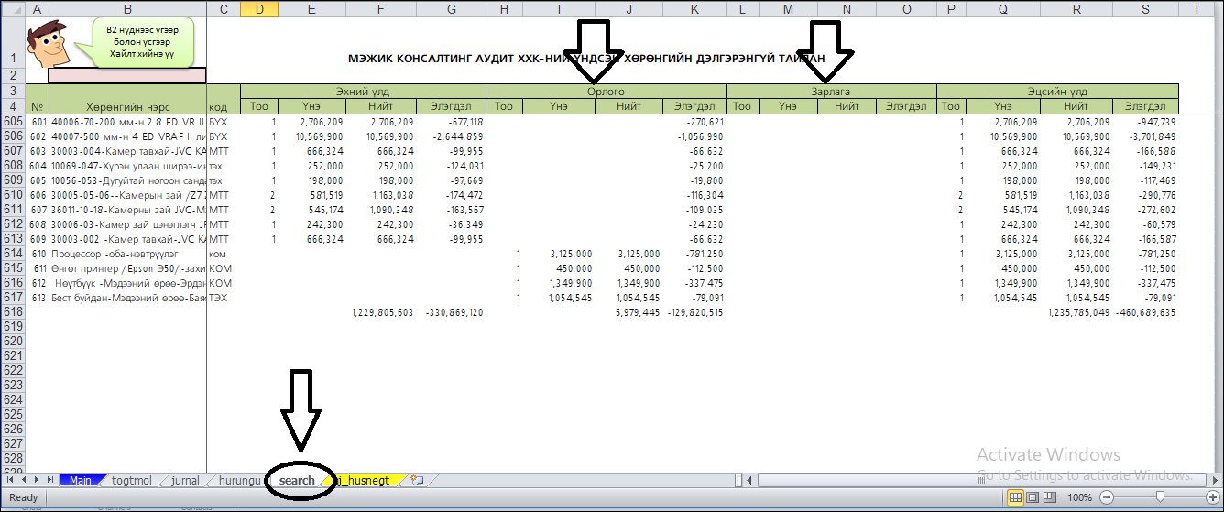Image resolution: width=1224 pixels, height=512 pixels.
Task: Select the Normal view button
Action: [1015, 497]
